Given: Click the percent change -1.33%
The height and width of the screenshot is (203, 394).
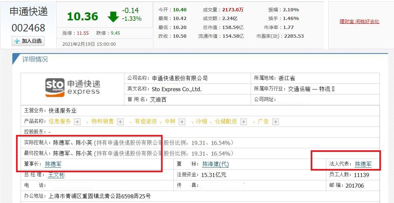Looking at the screenshot, I should point(132,19).
